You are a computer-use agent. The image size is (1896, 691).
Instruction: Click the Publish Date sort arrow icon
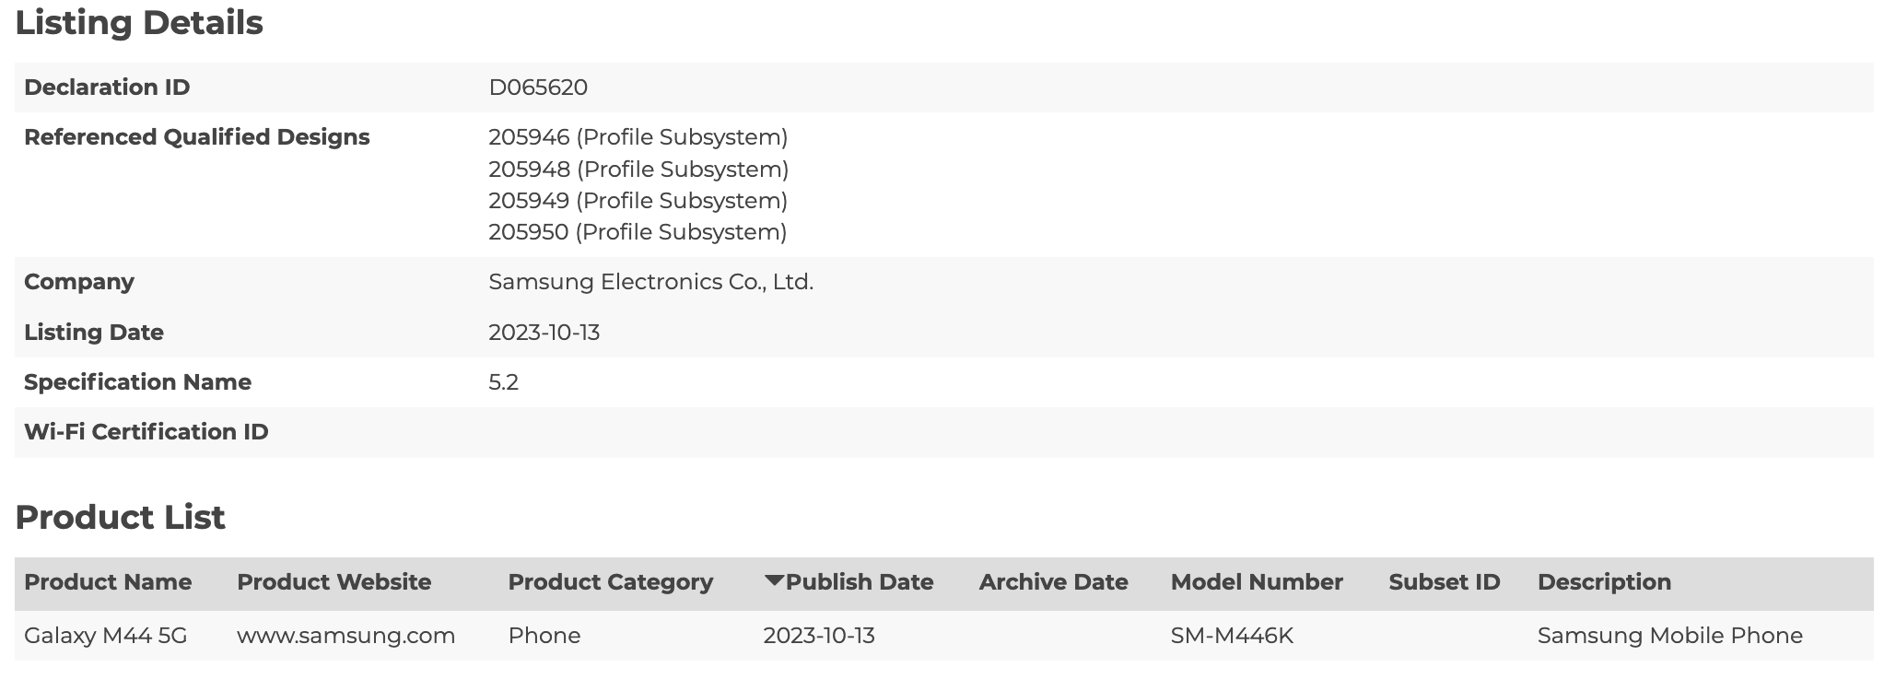pyautogui.click(x=774, y=580)
